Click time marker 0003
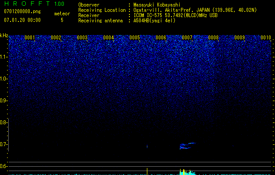Image resolution: width=275 pixels, height=175 pixels. (x=82, y=38)
